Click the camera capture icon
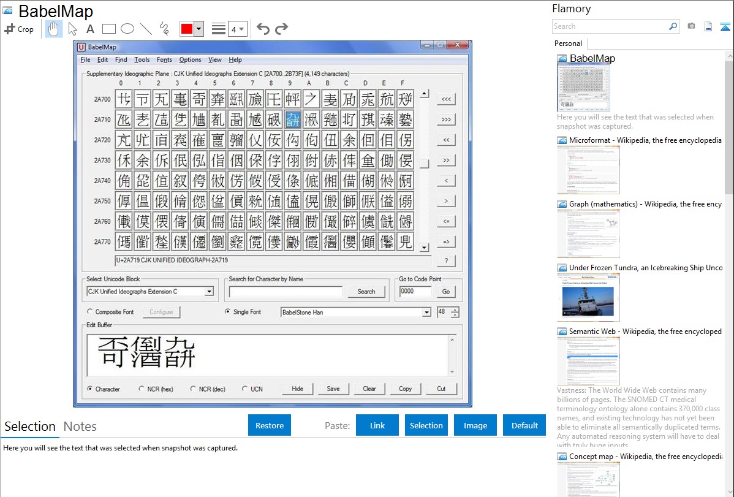The height and width of the screenshot is (497, 734). [691, 26]
